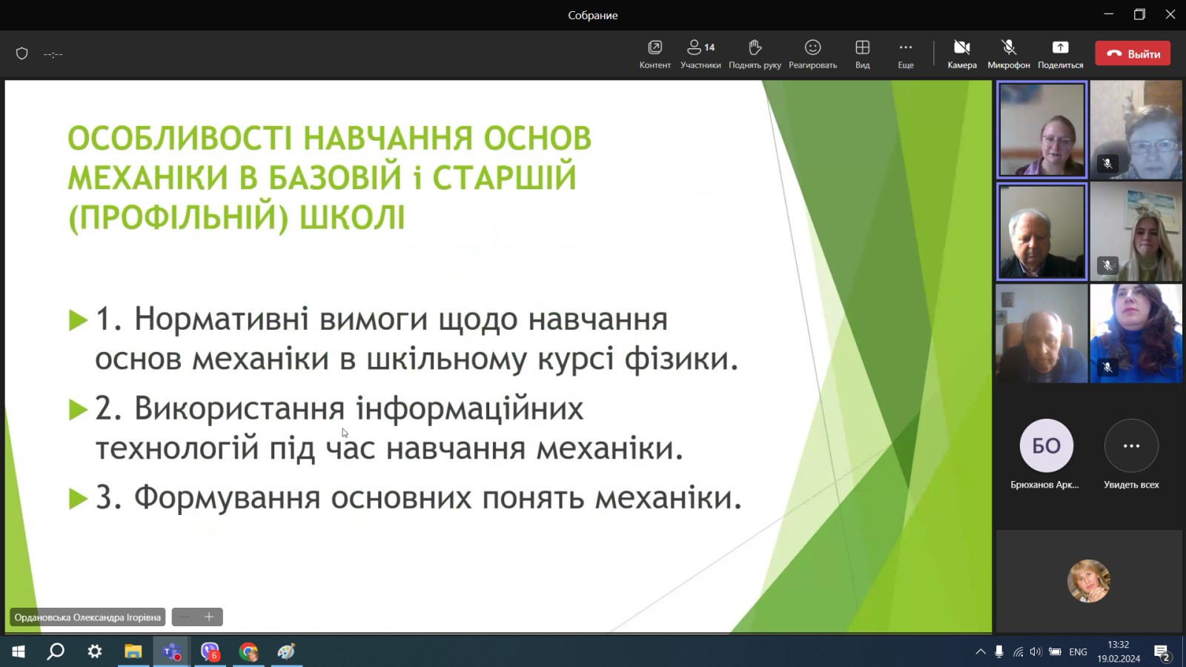Open the paint palette app on taskbar
This screenshot has width=1186, height=667.
pyautogui.click(x=287, y=651)
